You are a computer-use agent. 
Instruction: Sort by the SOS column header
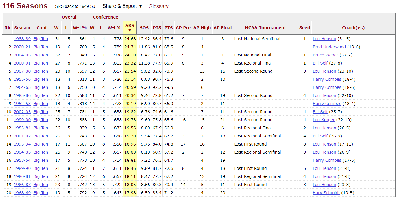pos(144,28)
